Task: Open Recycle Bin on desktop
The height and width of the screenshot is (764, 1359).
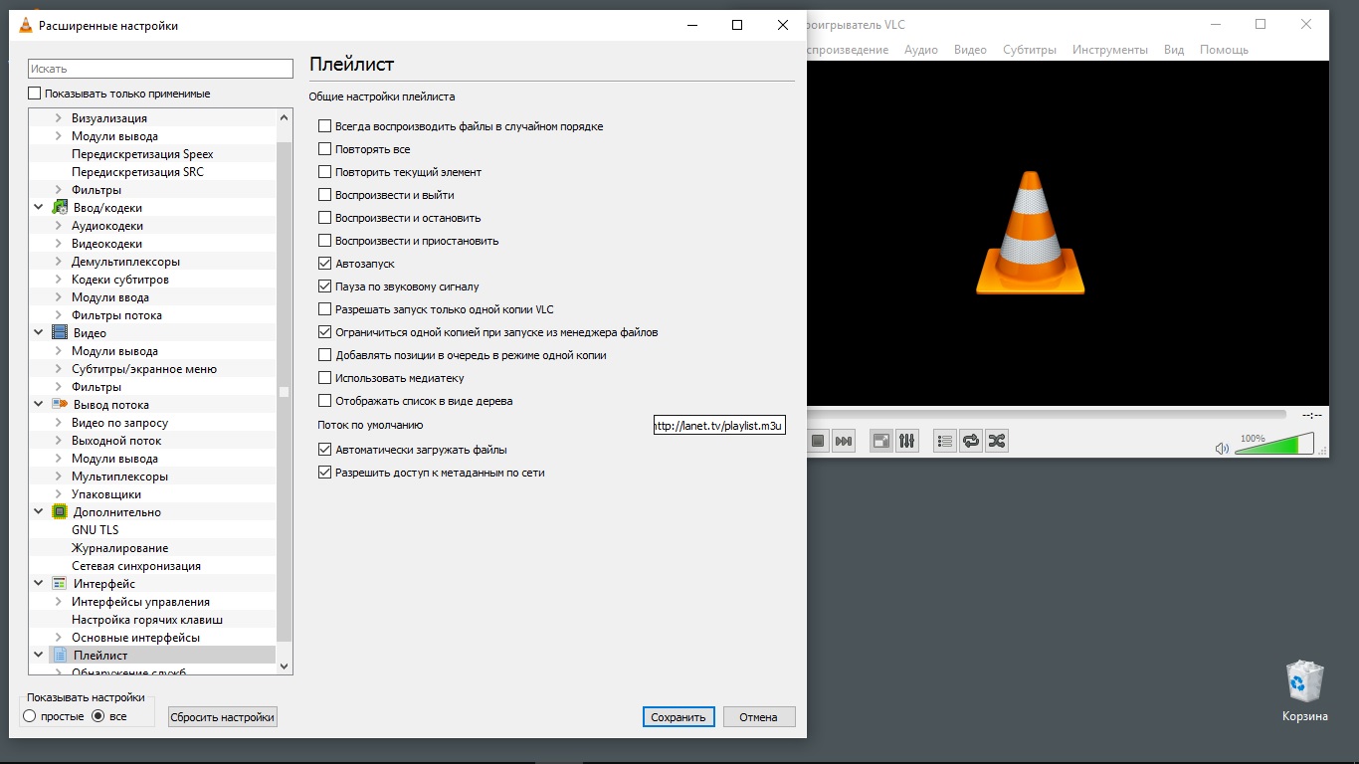Action: [x=1304, y=683]
